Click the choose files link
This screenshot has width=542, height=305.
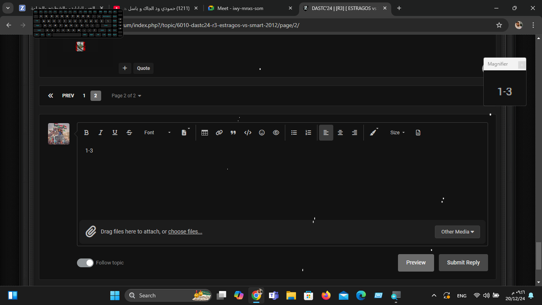pyautogui.click(x=185, y=232)
